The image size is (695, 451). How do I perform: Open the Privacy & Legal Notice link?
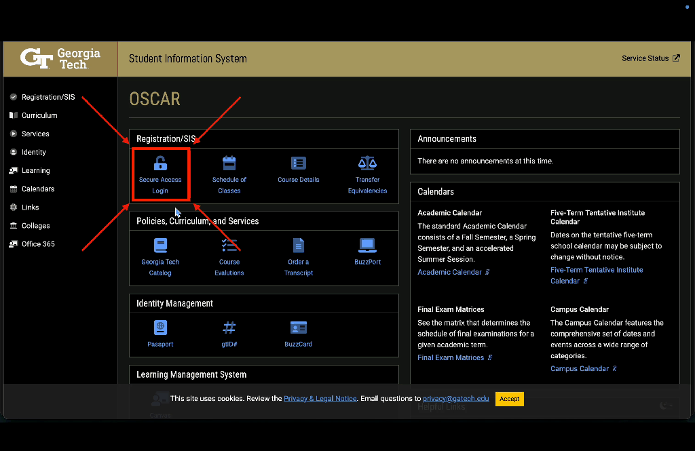point(320,398)
